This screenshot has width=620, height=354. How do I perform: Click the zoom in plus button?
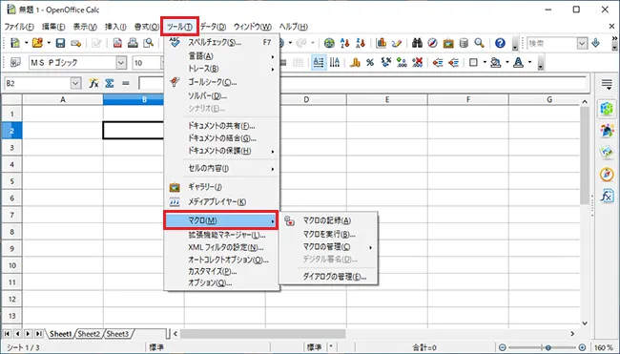point(582,347)
